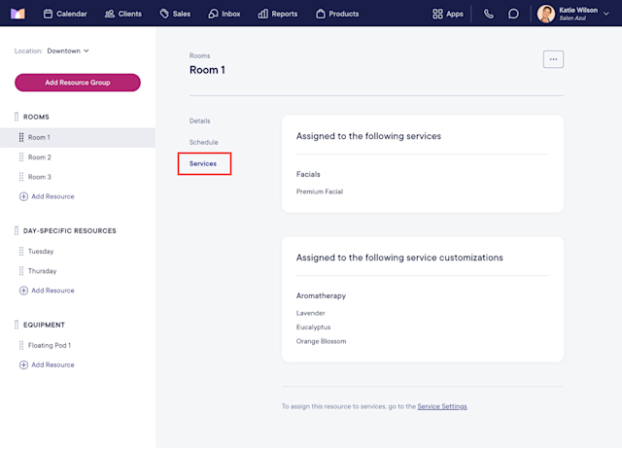
Task: Open the Clients menu
Action: click(x=123, y=14)
